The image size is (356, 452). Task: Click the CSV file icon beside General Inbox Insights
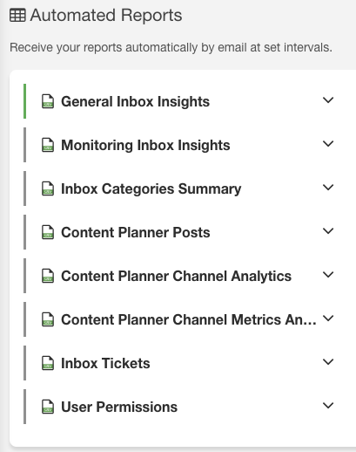(x=48, y=101)
